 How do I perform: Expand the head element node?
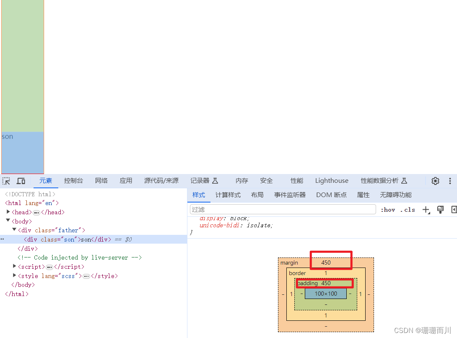(x=8, y=212)
